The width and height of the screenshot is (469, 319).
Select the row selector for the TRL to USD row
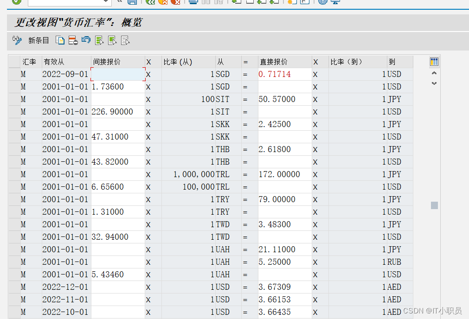pos(14,187)
